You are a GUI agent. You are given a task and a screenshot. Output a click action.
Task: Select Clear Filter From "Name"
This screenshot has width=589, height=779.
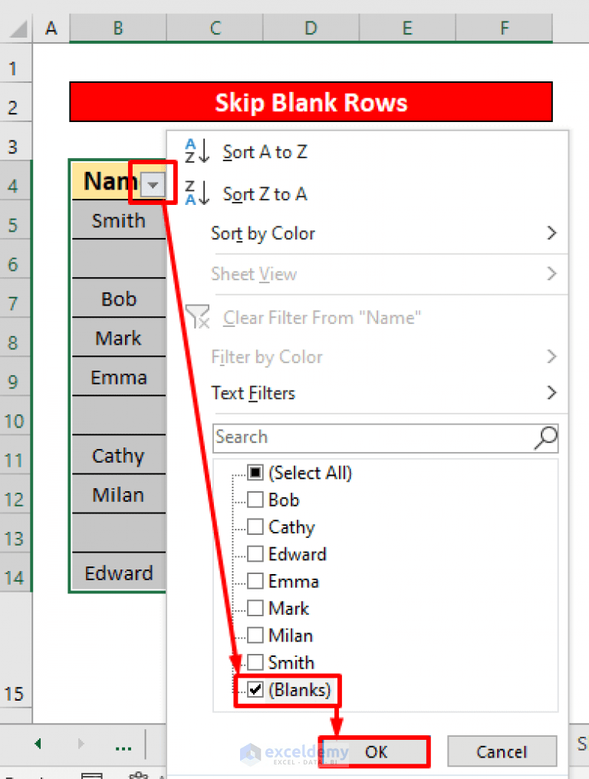pos(321,317)
